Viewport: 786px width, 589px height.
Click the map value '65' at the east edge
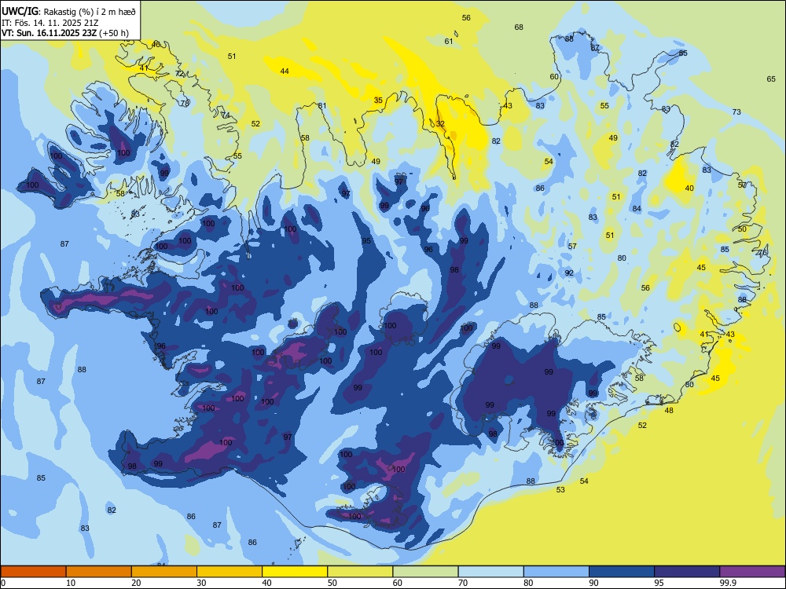pyautogui.click(x=771, y=79)
